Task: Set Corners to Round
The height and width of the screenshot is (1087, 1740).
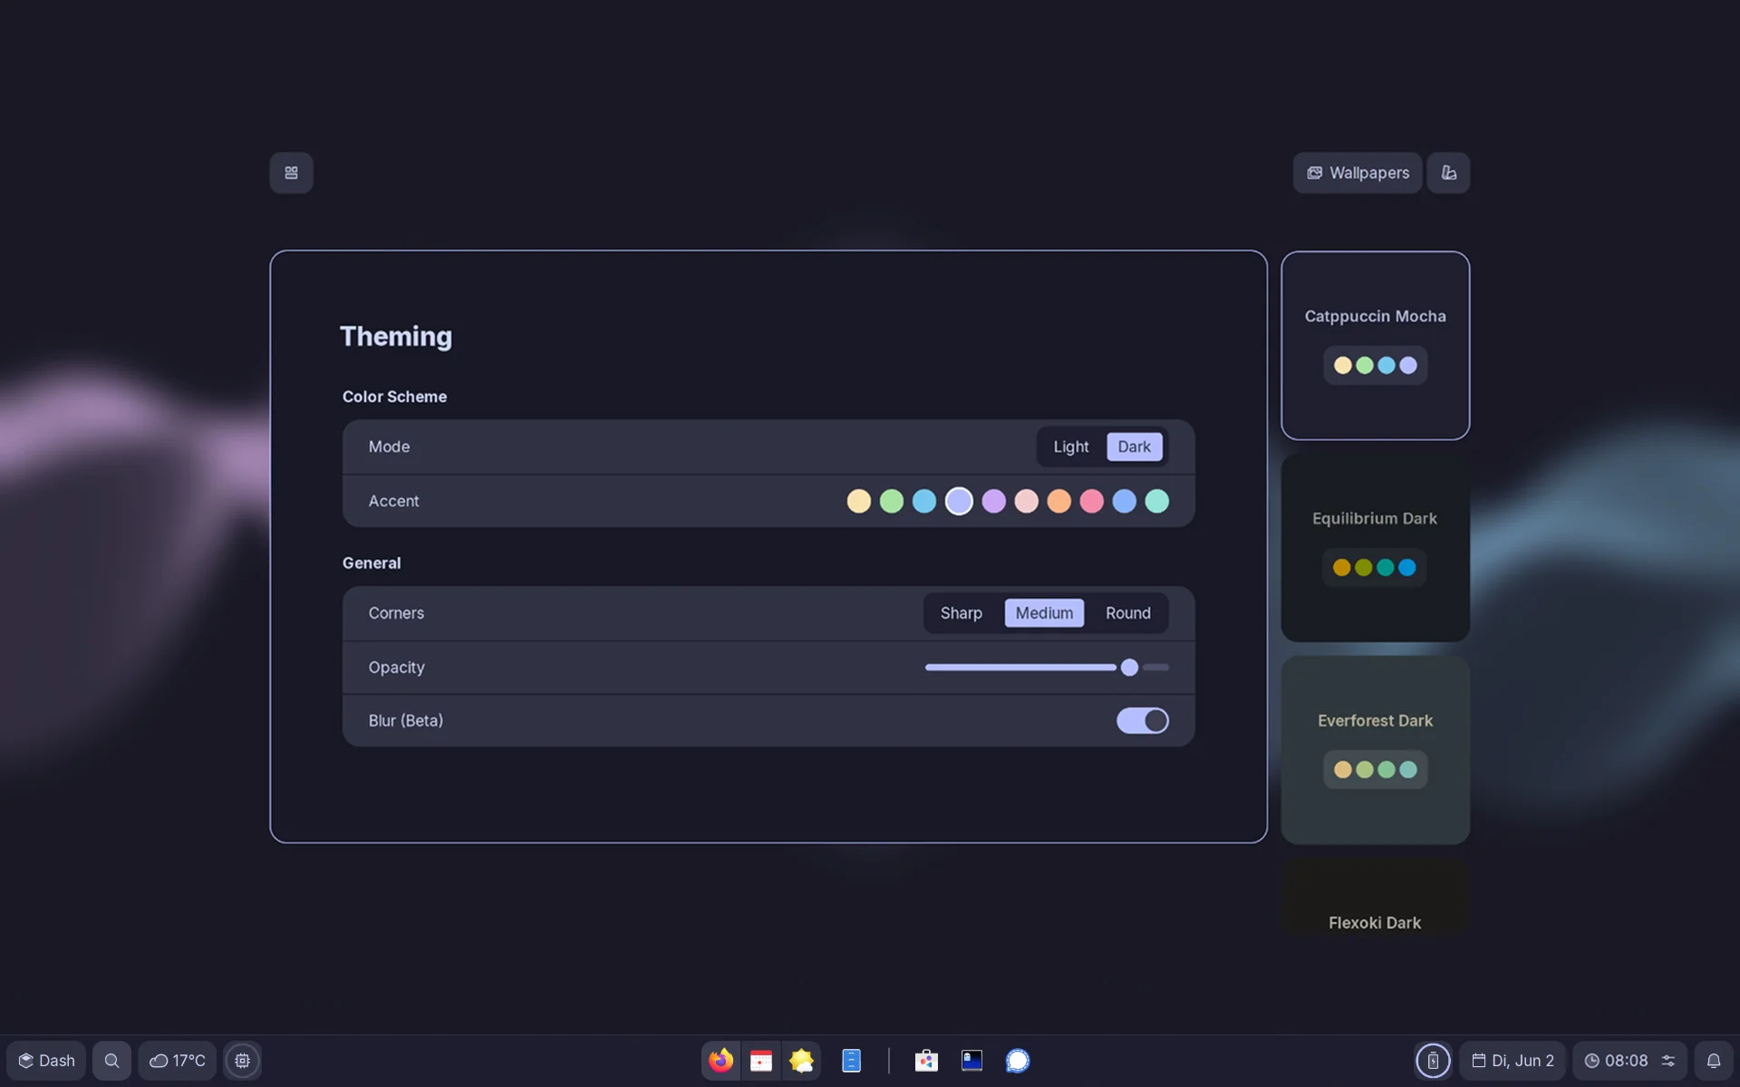Action: coord(1127,613)
